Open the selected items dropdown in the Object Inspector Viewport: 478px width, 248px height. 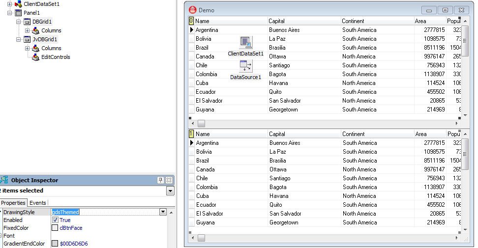tap(170, 191)
